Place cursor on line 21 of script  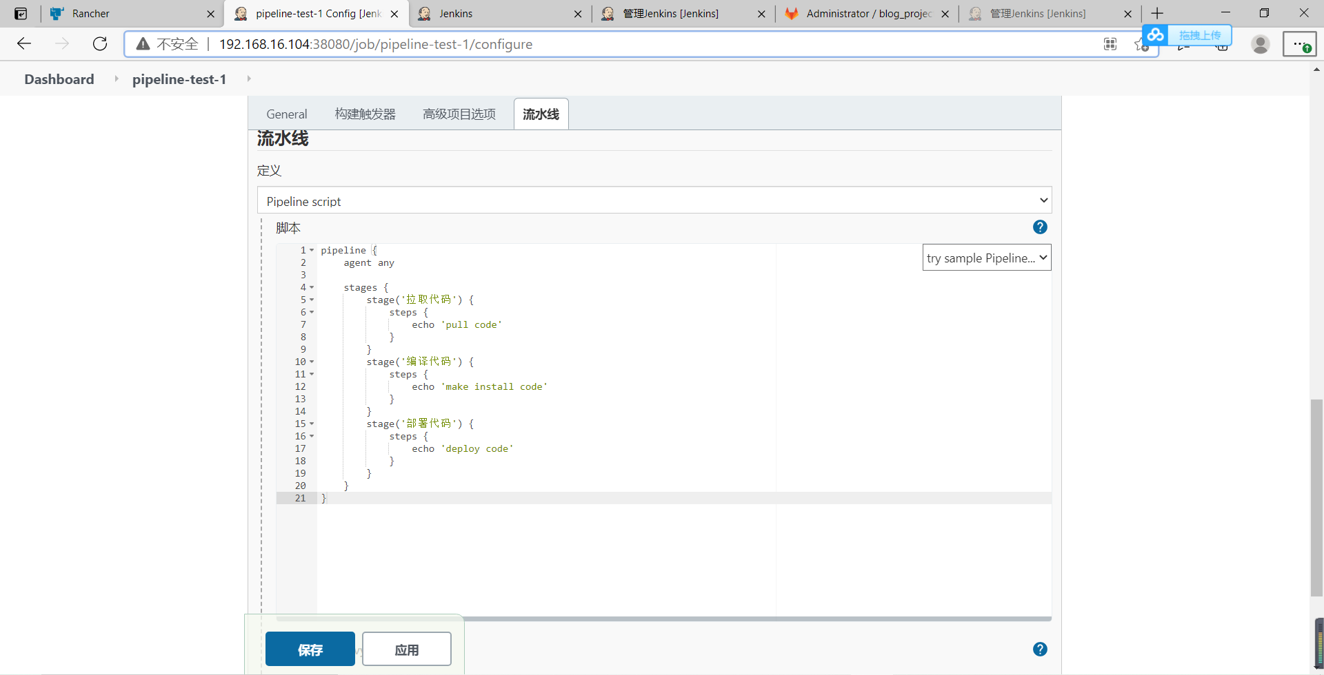pyautogui.click(x=684, y=498)
